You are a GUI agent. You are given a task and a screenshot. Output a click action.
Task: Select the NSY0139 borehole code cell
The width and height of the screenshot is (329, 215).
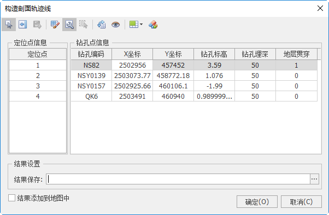coord(91,75)
